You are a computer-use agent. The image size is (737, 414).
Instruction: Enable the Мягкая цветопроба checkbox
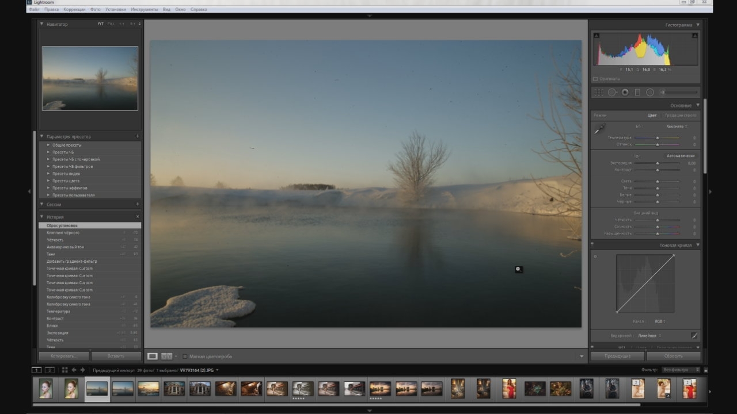[x=184, y=356]
